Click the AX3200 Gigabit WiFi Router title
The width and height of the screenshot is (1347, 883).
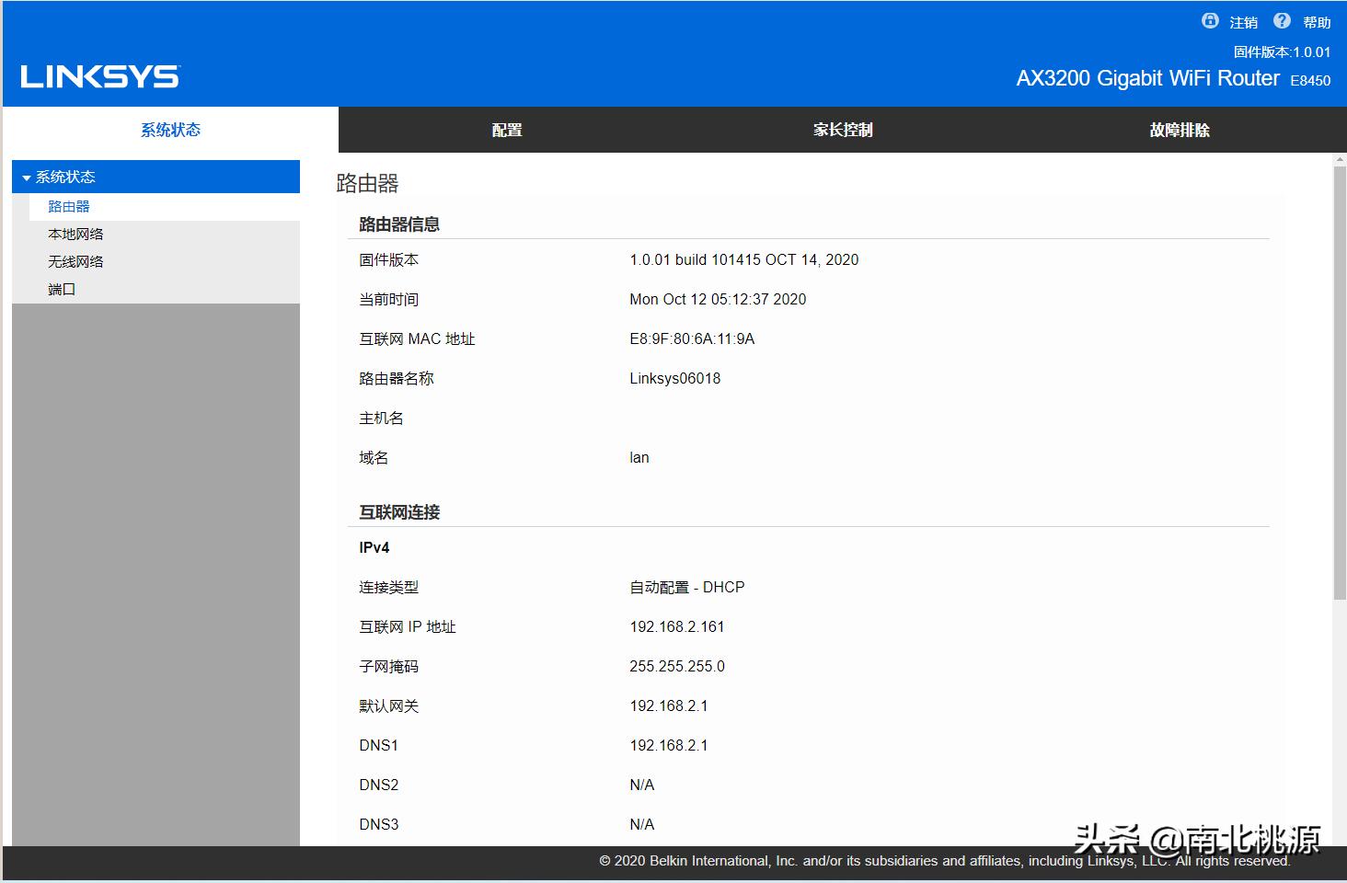tap(1150, 78)
